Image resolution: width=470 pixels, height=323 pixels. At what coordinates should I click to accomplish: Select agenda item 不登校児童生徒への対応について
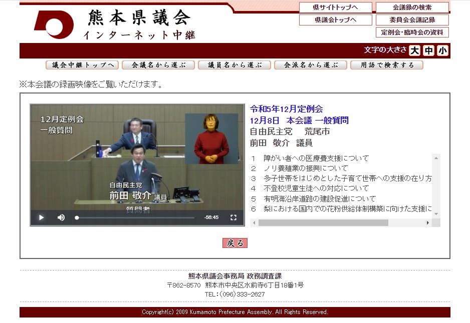click(316, 188)
